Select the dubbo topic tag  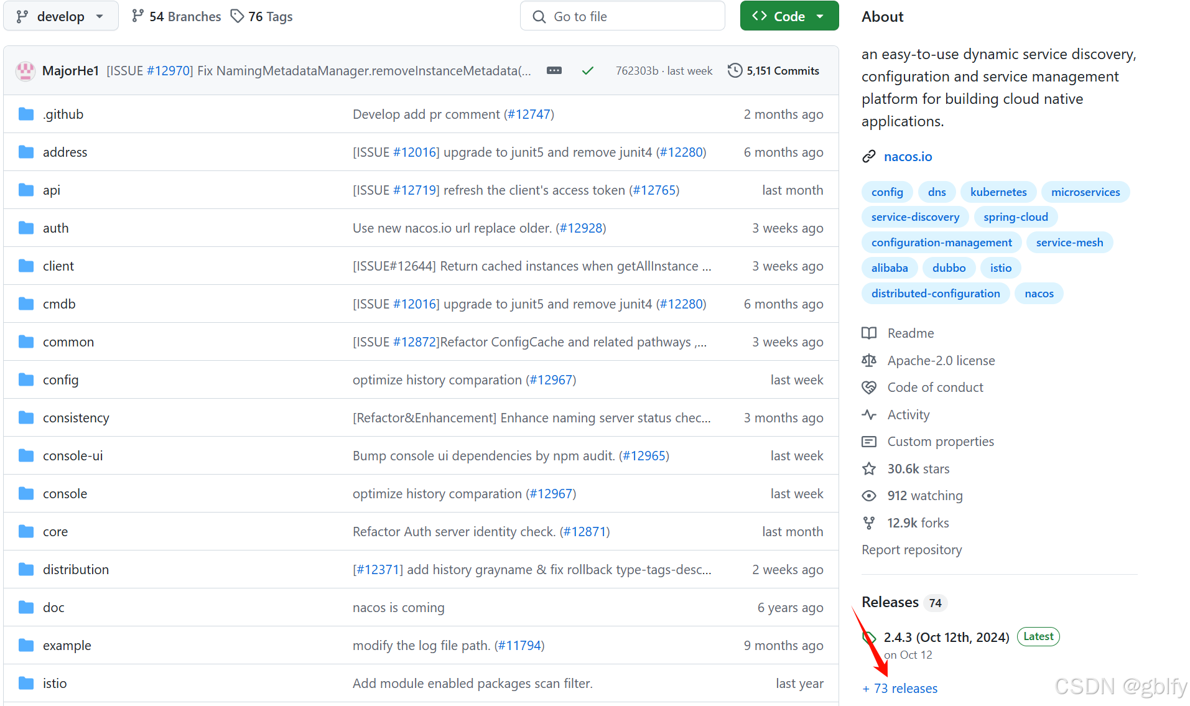click(949, 268)
